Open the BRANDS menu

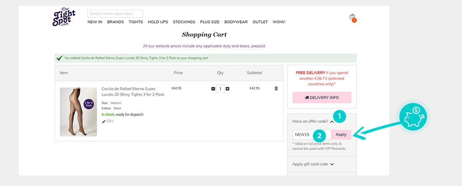115,22
